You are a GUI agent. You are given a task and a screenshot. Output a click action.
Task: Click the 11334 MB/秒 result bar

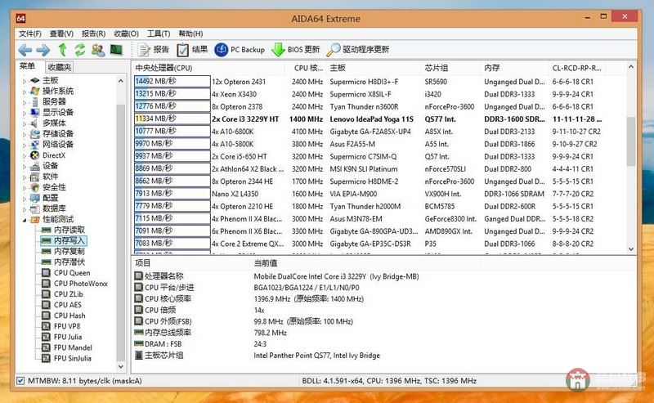click(x=172, y=119)
